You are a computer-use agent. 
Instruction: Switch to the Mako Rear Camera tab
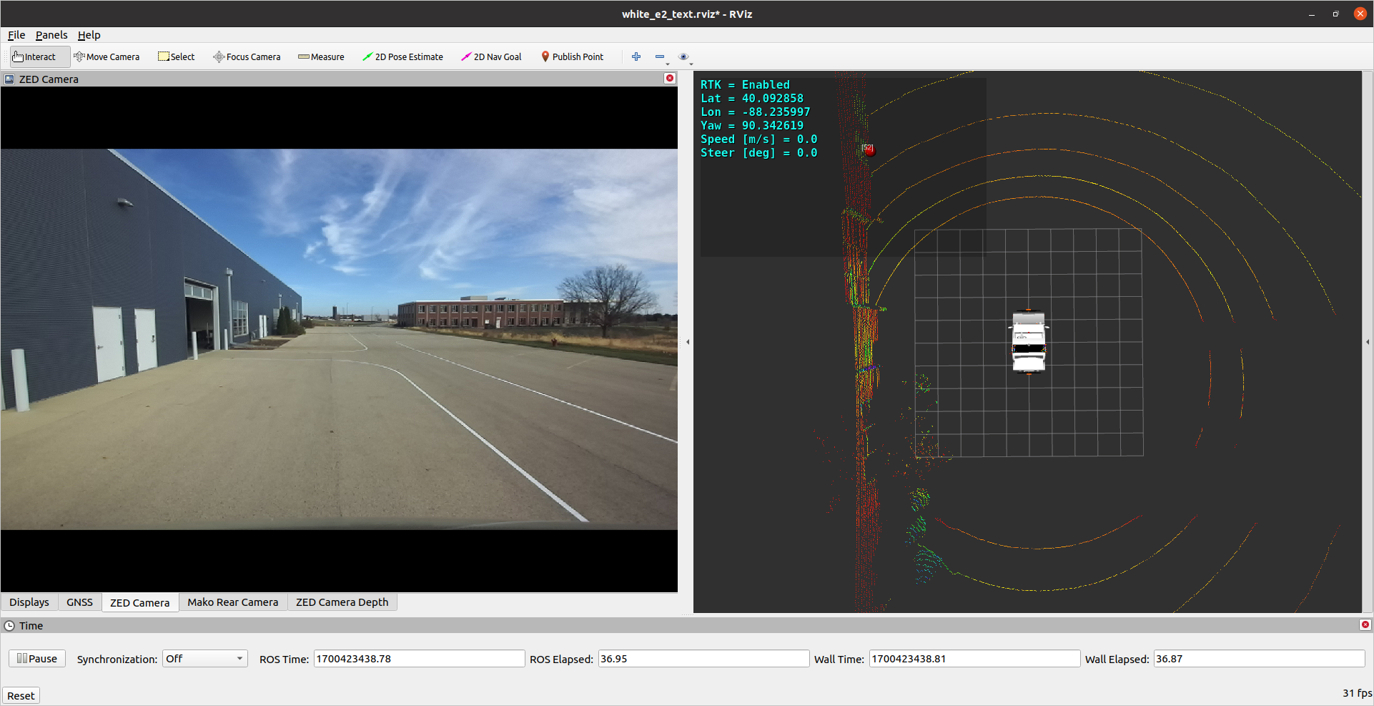point(232,602)
